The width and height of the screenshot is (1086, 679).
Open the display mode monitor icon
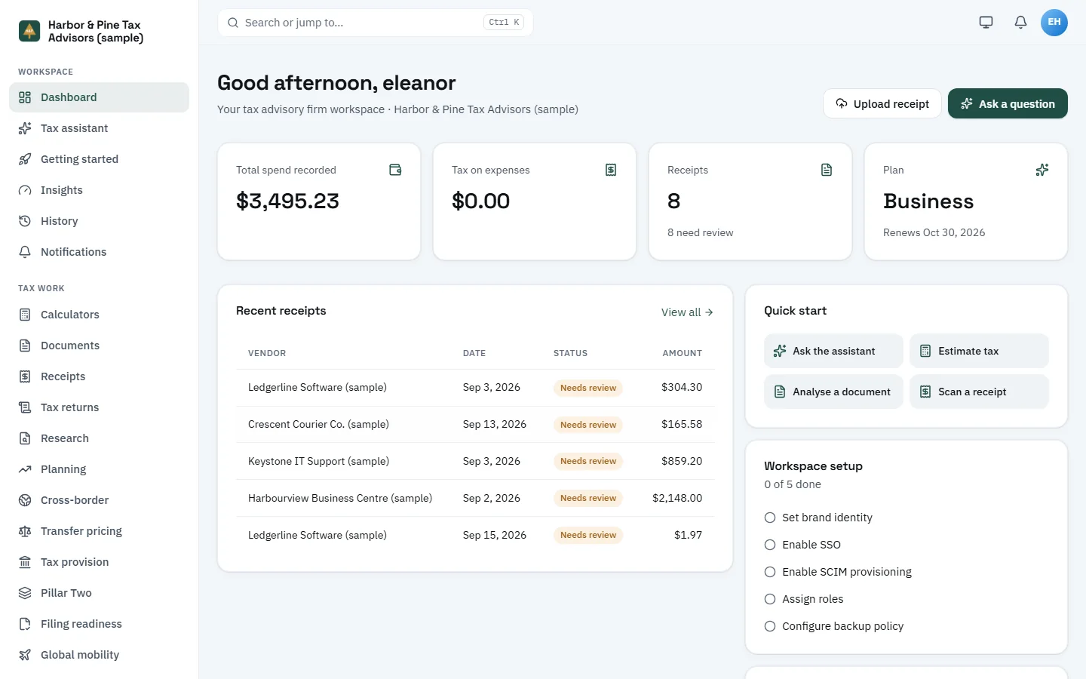point(986,23)
